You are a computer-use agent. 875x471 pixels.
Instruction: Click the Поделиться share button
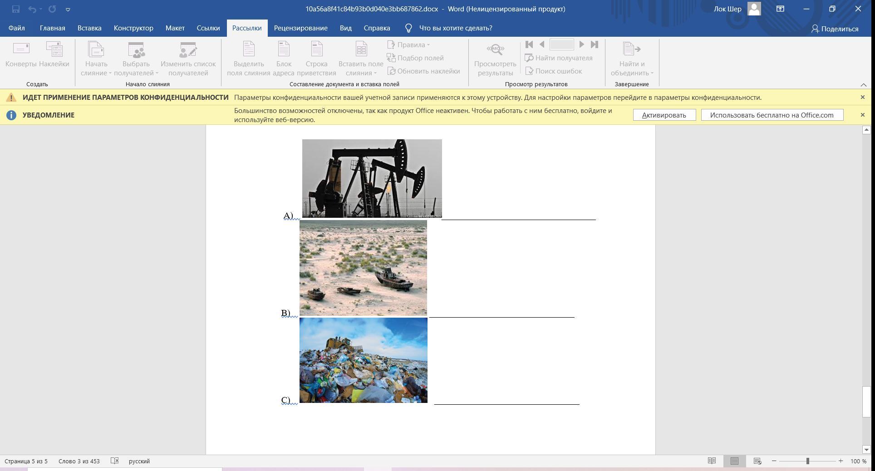coord(835,29)
